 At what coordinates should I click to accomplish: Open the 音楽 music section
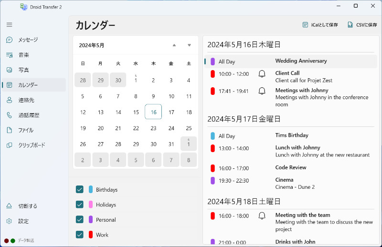pyautogui.click(x=24, y=55)
